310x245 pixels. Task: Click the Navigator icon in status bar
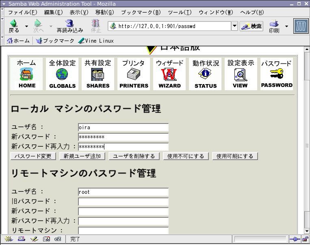pyautogui.click(x=9, y=239)
